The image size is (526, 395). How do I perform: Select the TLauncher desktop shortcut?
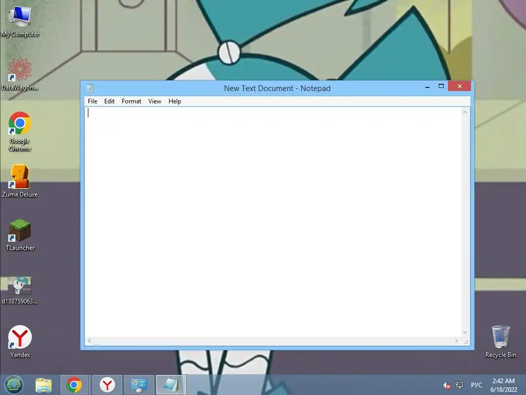coord(20,235)
